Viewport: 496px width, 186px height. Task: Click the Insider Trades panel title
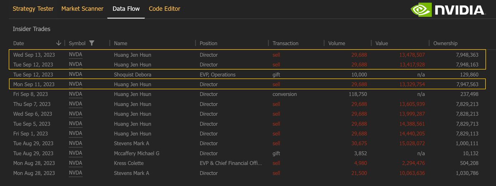tap(32, 29)
